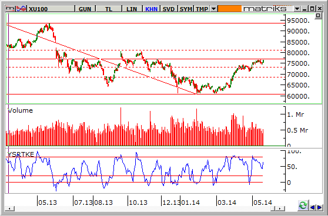Click the blue left arrow navigation icon

[x=312, y=207]
